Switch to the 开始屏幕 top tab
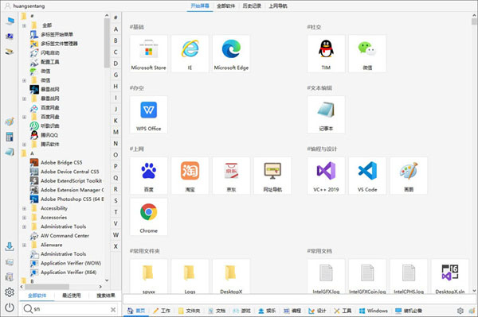 coord(200,6)
